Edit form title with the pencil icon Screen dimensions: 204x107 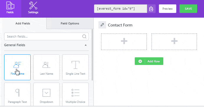[x=102, y=25]
